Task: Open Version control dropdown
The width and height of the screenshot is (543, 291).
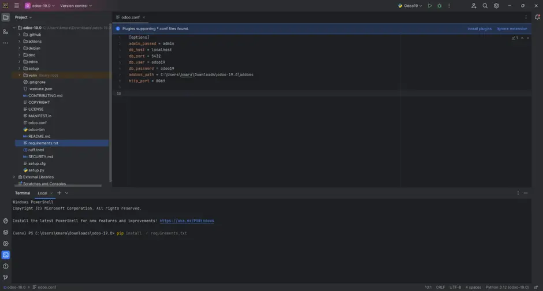Action: pyautogui.click(x=76, y=6)
